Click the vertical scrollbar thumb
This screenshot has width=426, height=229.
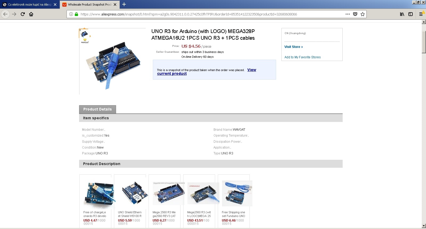click(x=424, y=42)
